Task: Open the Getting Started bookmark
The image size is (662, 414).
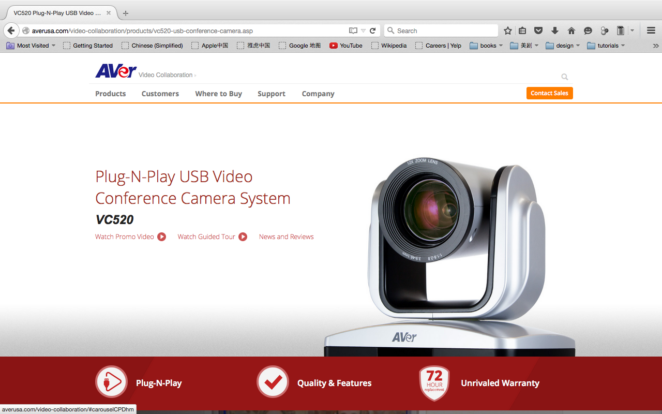Action: coord(87,46)
